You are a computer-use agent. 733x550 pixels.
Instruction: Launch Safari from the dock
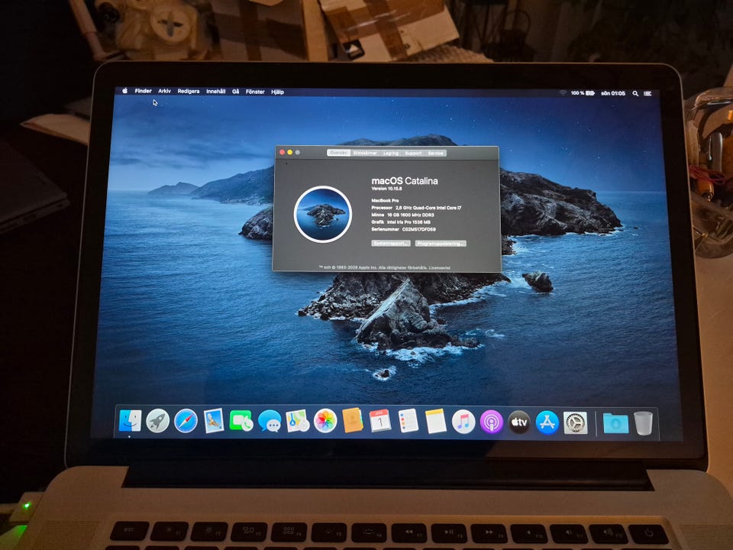pyautogui.click(x=186, y=420)
